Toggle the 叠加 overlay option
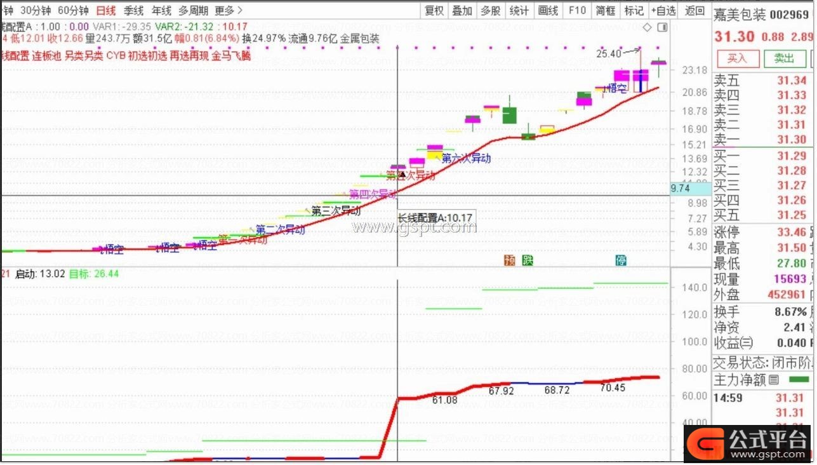Screen dimensions: 817x465 coord(462,10)
